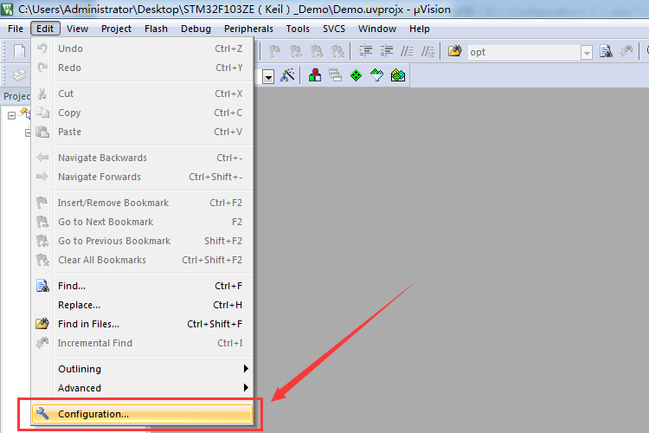
Task: Launch the Pack Installer icon
Action: point(398,75)
